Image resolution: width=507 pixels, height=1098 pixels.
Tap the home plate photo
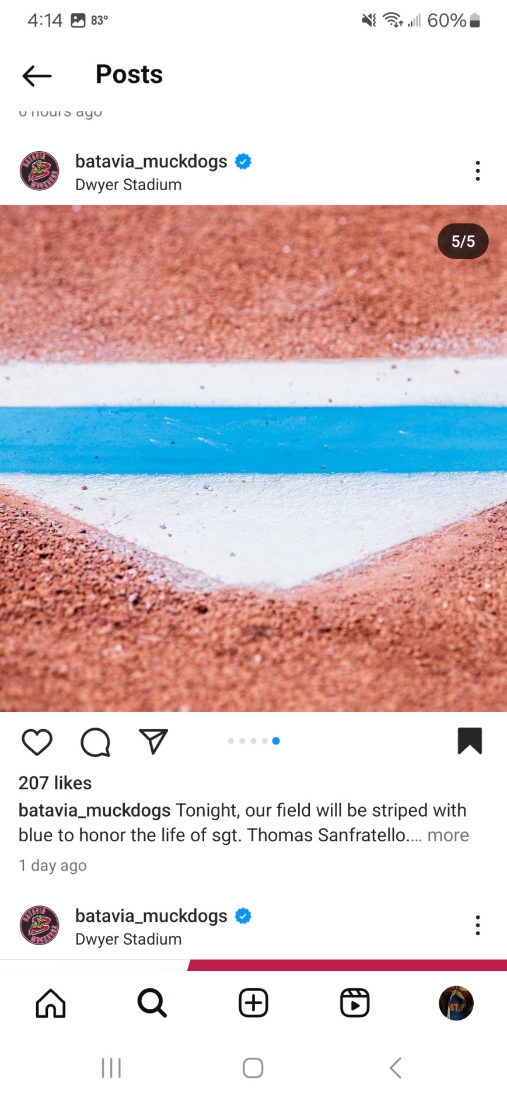click(x=253, y=458)
